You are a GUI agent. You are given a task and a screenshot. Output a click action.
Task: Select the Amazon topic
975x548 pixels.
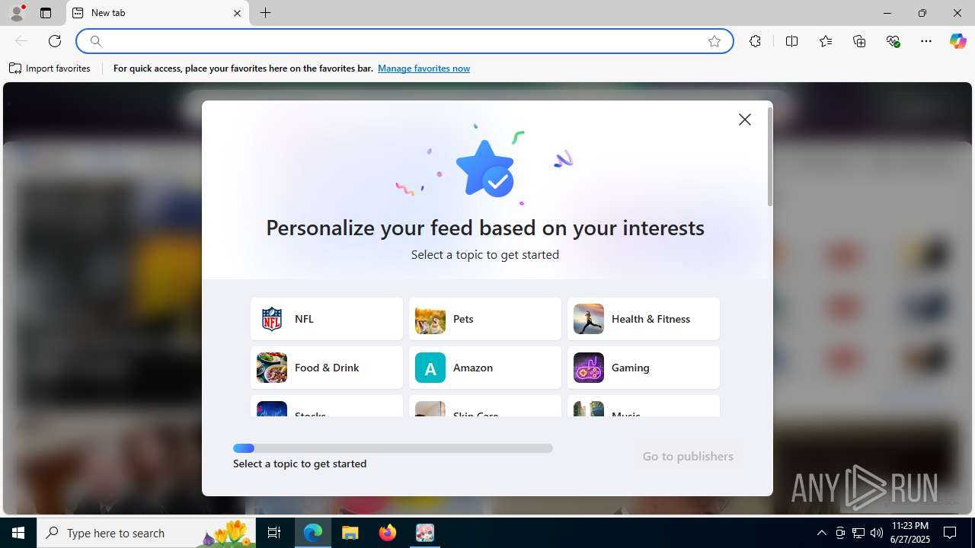point(485,368)
